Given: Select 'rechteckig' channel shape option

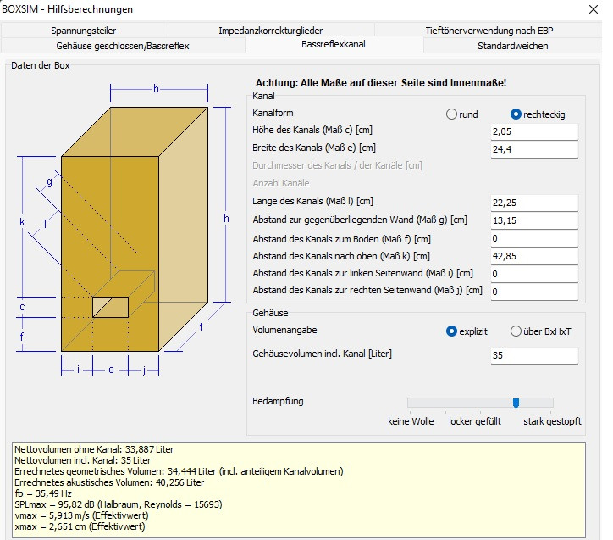Looking at the screenshot, I should (x=516, y=114).
